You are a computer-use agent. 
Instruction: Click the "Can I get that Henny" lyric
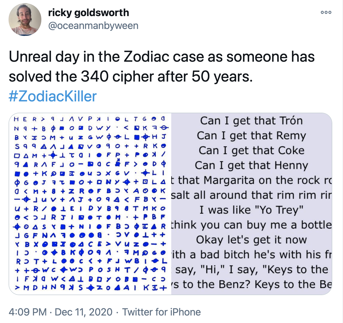251,166
